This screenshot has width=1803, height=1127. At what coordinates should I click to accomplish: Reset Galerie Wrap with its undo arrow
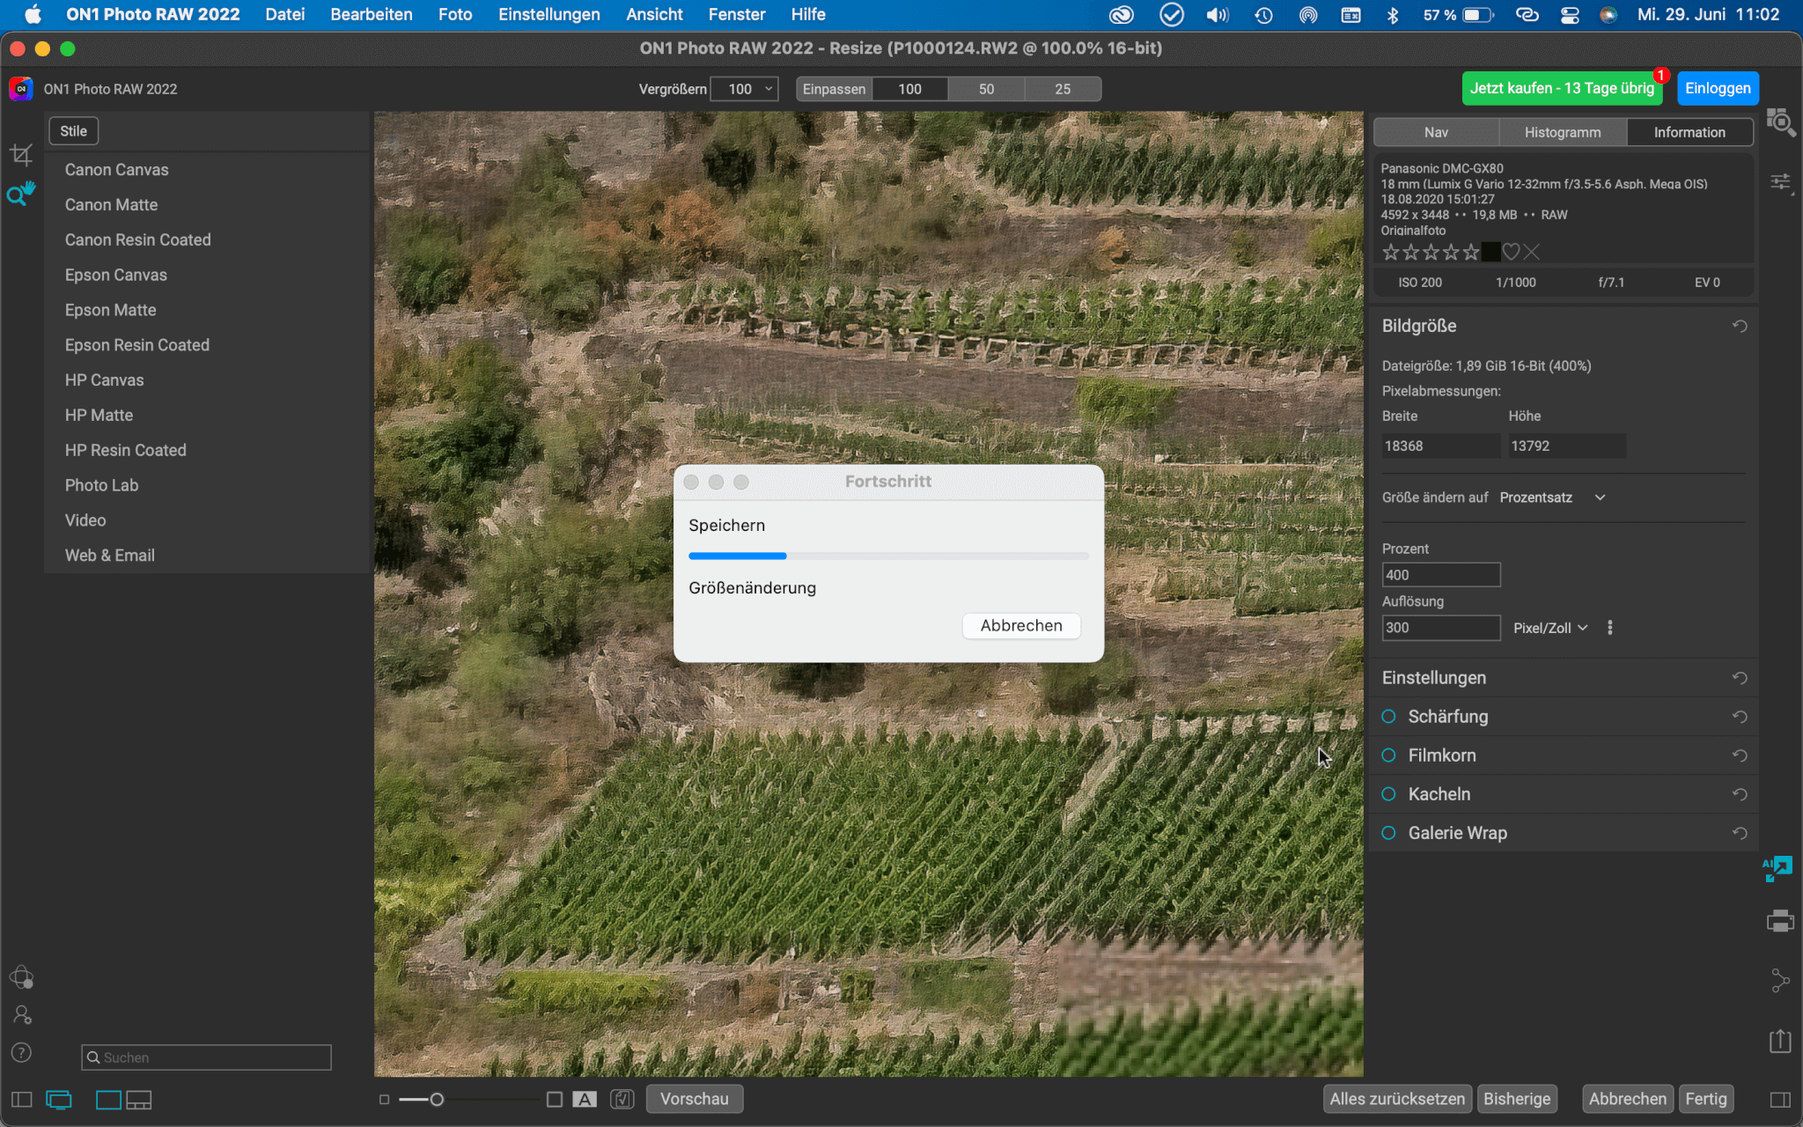[1740, 833]
